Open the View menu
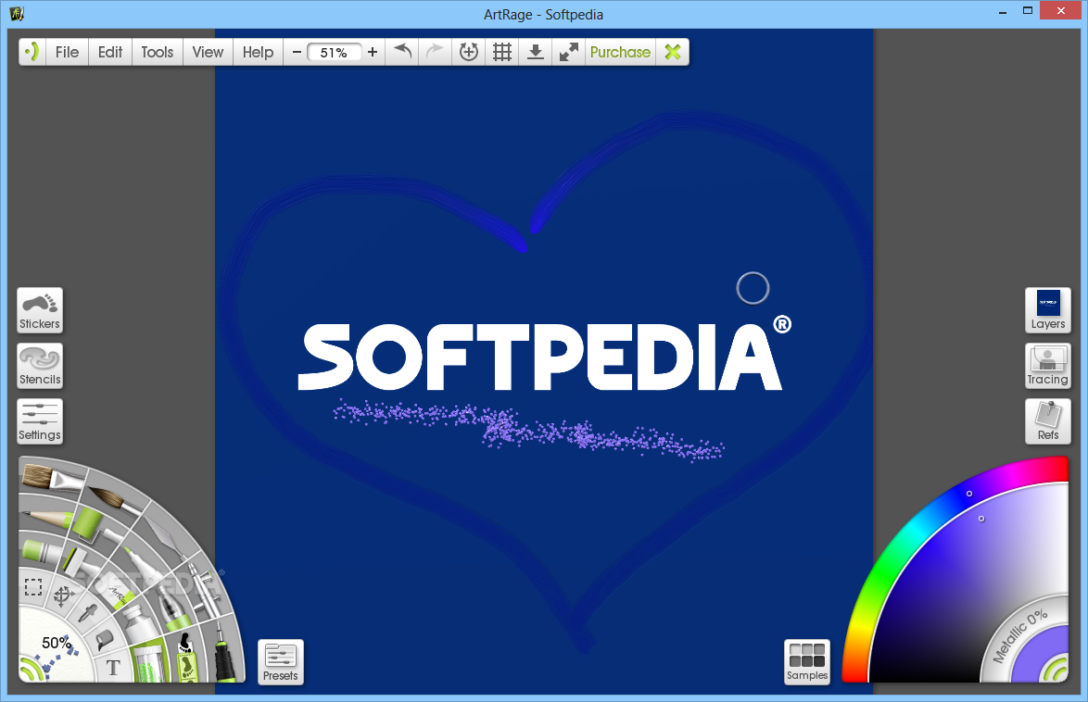 pos(209,52)
